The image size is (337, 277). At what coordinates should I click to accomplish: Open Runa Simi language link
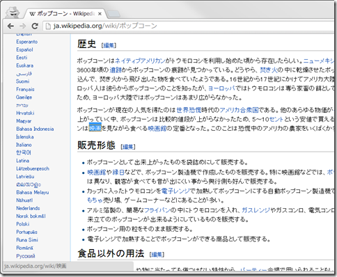tap(27, 240)
